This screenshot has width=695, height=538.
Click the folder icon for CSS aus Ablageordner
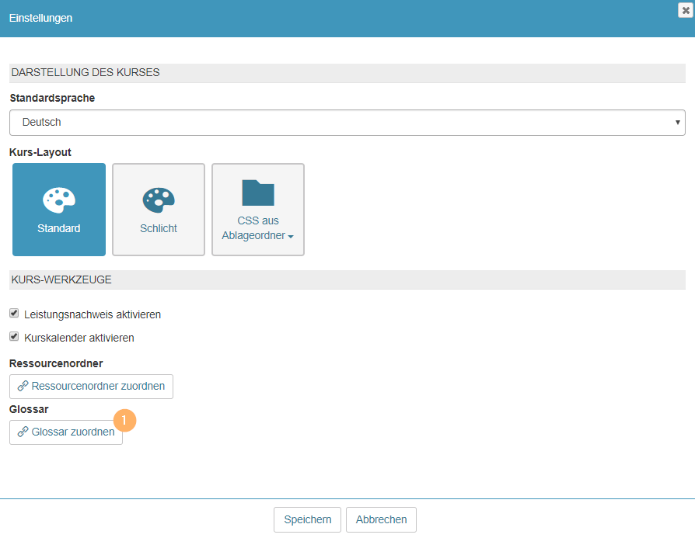[x=258, y=193]
